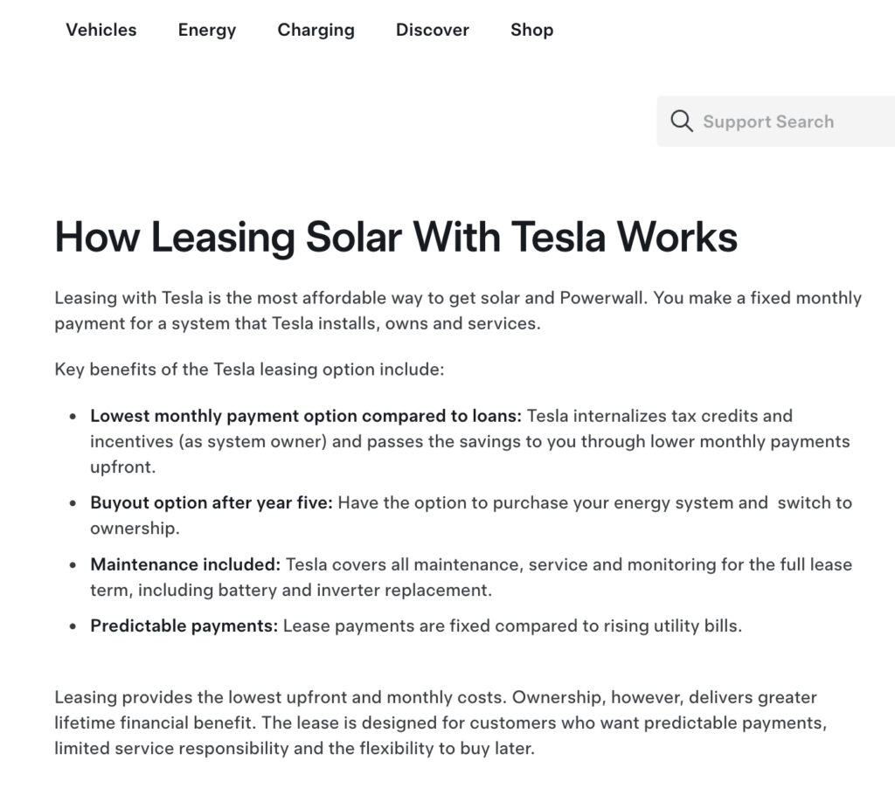The width and height of the screenshot is (895, 802).
Task: Click the "Key benefits of the Tesla leasing" line
Action: pos(249,370)
